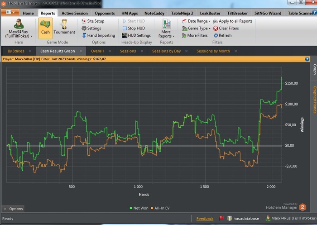The height and width of the screenshot is (225, 317).
Task: Open the LeakBuster tab
Action: 210,13
